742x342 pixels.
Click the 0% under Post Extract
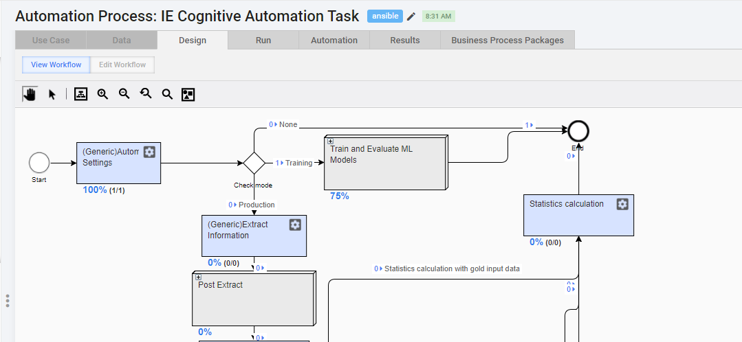pos(205,332)
